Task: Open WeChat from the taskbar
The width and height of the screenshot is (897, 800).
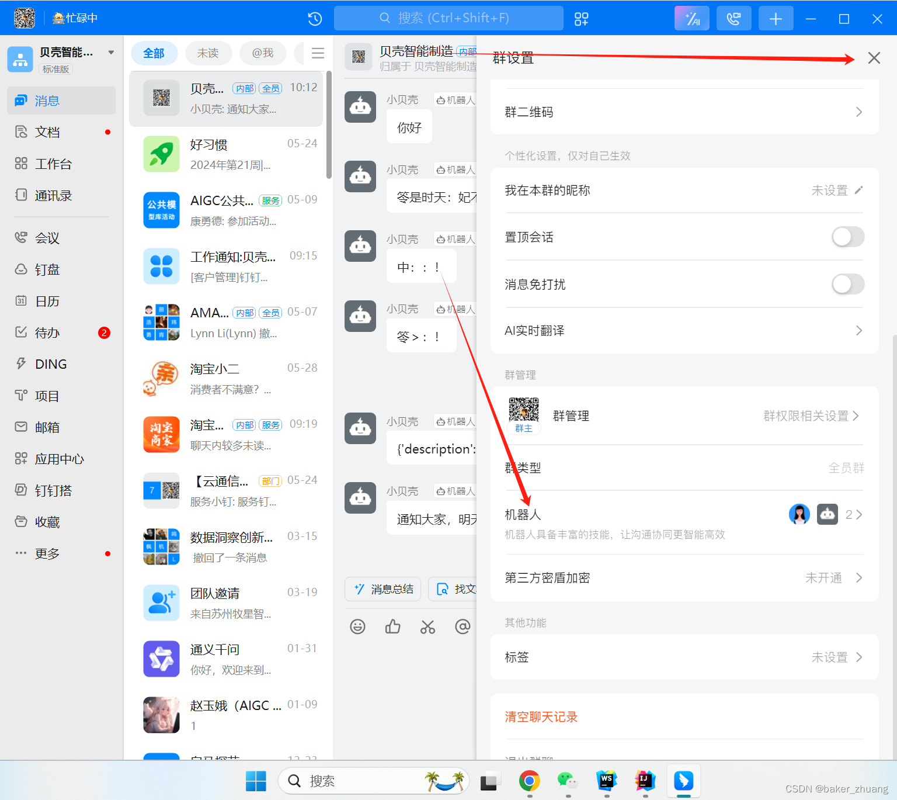Action: (568, 781)
